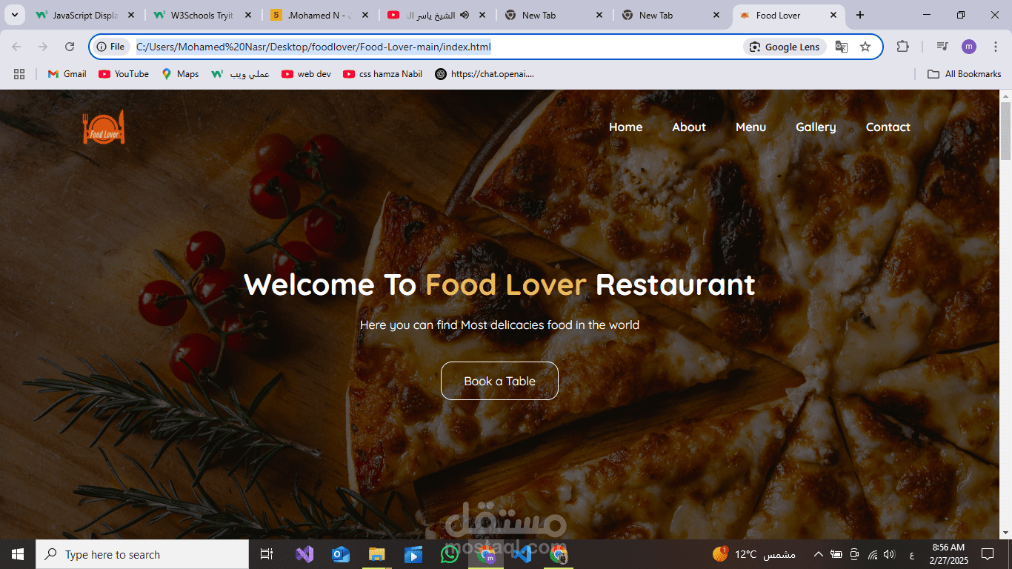Go forward one page in Chrome
Screen dimensions: 1012x569
click(43, 47)
